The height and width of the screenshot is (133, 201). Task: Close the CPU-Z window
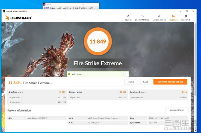tap(96, 4)
